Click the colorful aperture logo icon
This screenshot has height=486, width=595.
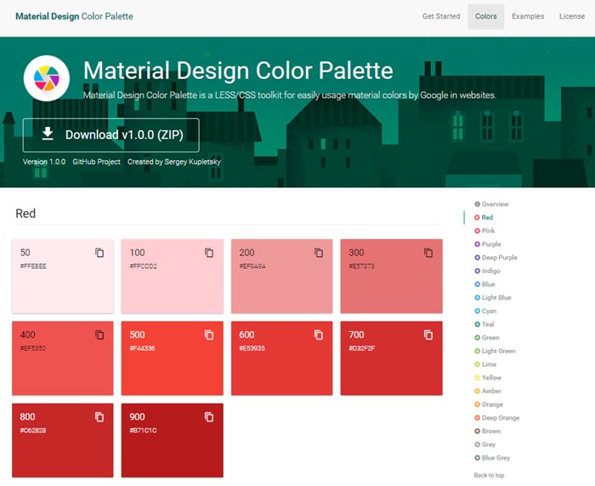pyautogui.click(x=46, y=78)
